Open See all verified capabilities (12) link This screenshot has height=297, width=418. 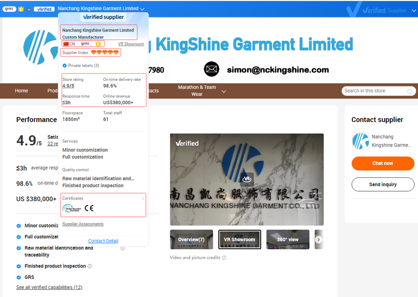(x=49, y=287)
